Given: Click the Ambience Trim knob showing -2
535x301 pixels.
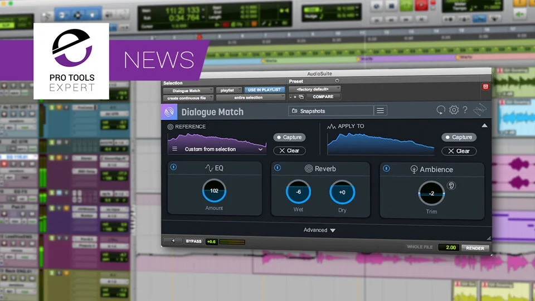Looking at the screenshot, I should (x=431, y=193).
